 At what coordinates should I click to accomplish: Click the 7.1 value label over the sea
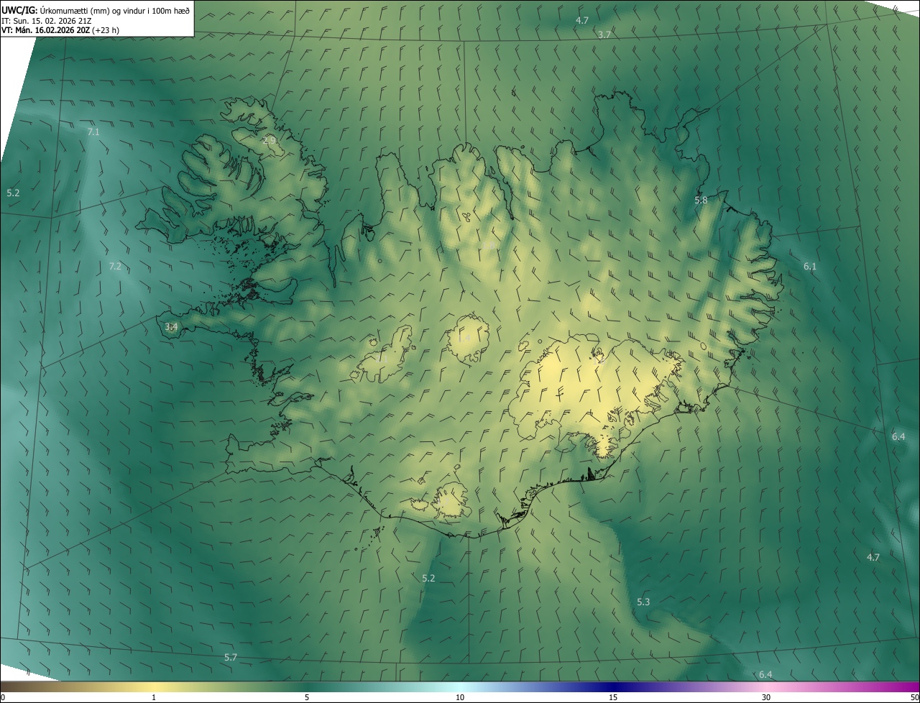[x=93, y=132]
